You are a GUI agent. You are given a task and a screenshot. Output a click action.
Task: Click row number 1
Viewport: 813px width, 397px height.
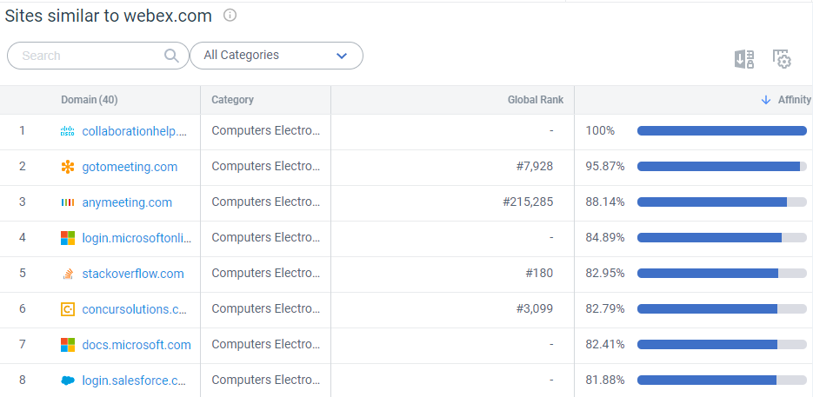tap(22, 130)
